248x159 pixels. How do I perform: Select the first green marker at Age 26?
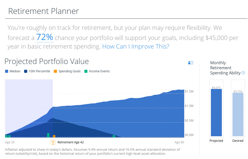6,136
